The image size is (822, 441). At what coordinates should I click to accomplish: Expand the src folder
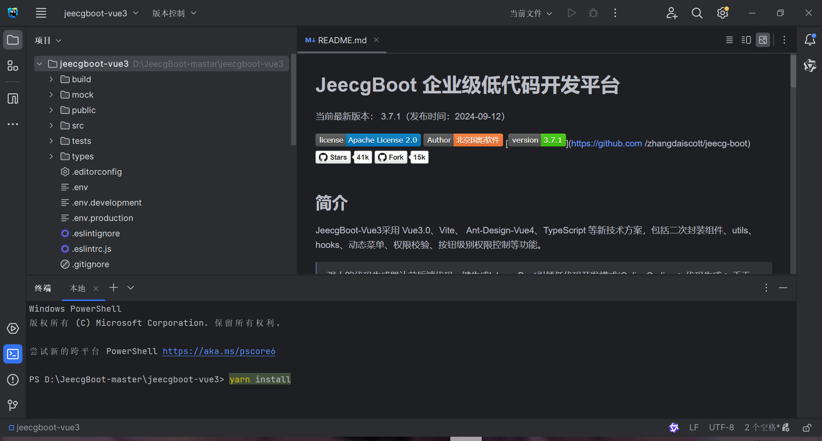(x=51, y=125)
